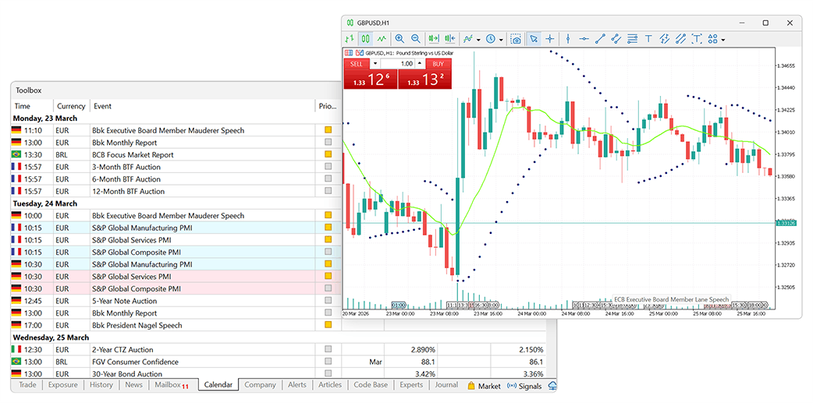Open the Journal tab
Image resolution: width=813 pixels, height=403 pixels.
click(446, 385)
